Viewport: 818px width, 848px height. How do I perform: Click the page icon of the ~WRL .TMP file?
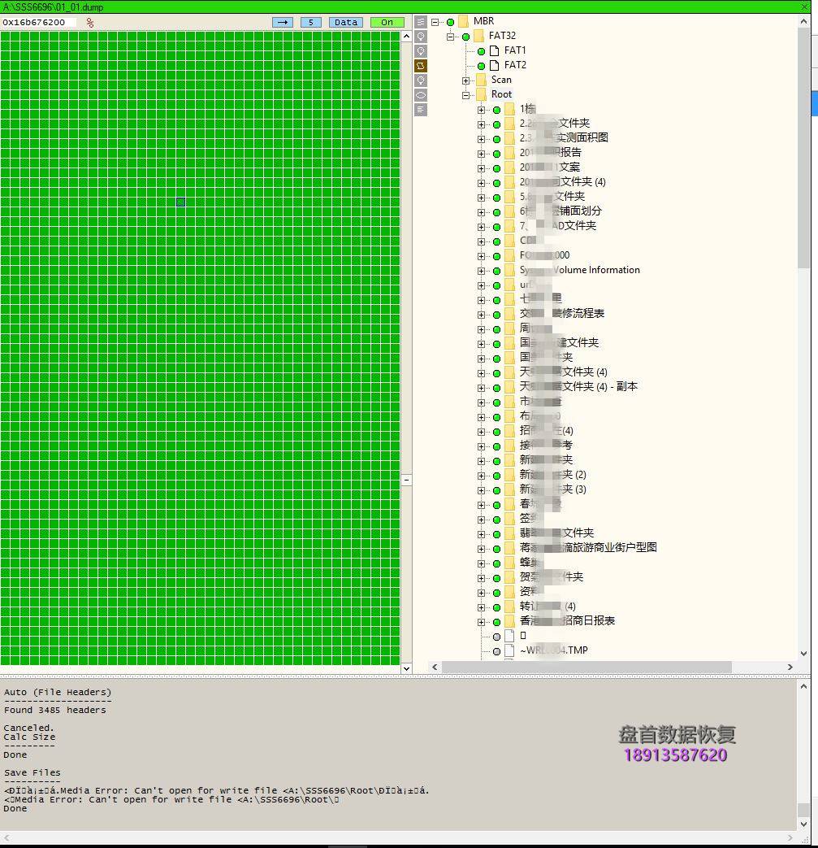[509, 650]
